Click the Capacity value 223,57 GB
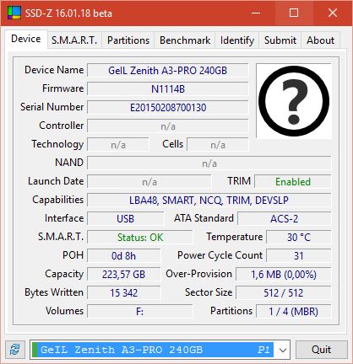 coord(123,275)
